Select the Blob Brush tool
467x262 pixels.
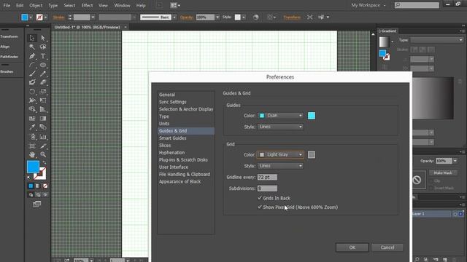point(32,82)
